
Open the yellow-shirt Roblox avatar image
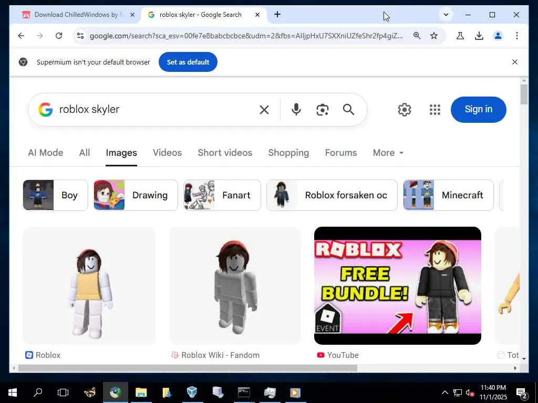89,285
